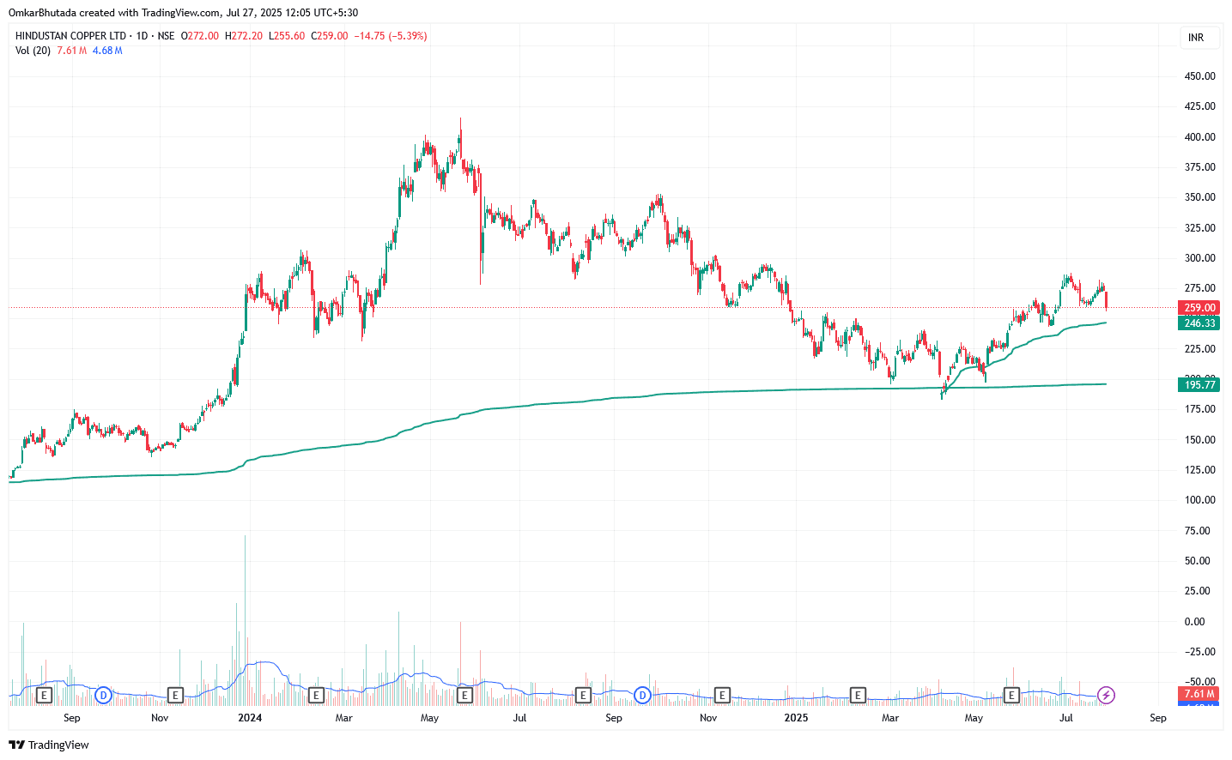Image resolution: width=1232 pixels, height=760 pixels.
Task: Click the 425.00 price axis label
Action: click(x=1199, y=106)
